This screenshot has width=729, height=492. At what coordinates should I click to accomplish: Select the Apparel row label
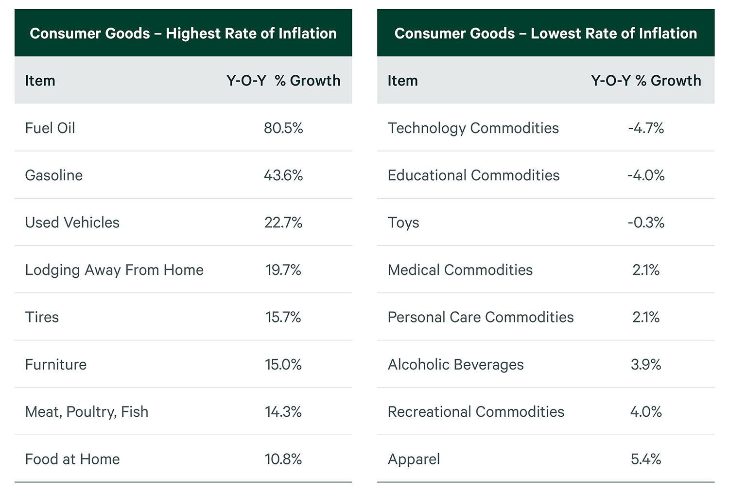(414, 459)
